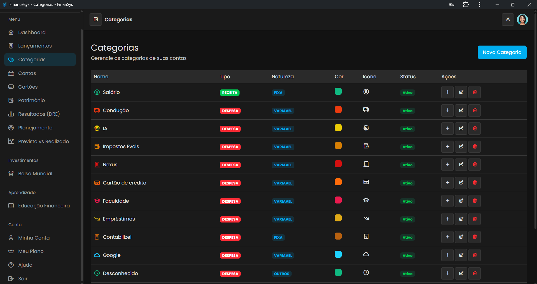
Task: Click the Nova Categoria button
Action: [502, 52]
